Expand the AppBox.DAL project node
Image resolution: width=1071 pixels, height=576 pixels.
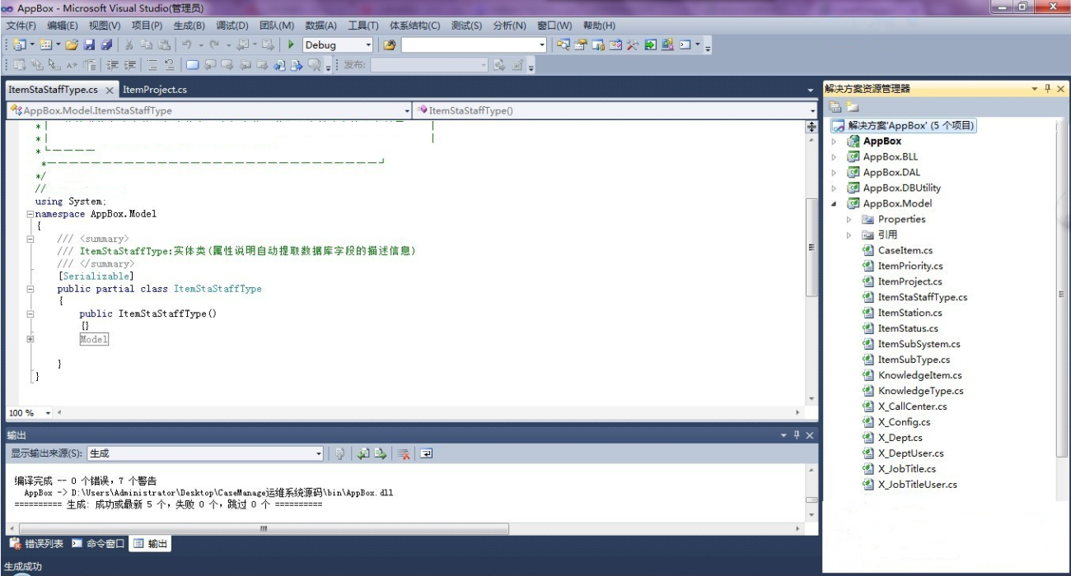(x=834, y=172)
